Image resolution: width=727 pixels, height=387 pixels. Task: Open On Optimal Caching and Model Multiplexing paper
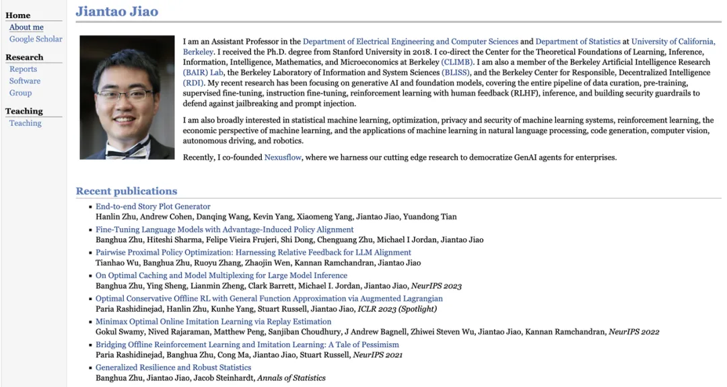(221, 275)
